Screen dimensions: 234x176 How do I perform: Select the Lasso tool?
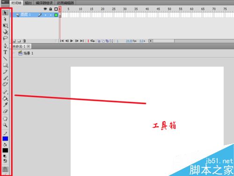pyautogui.click(x=5, y=38)
